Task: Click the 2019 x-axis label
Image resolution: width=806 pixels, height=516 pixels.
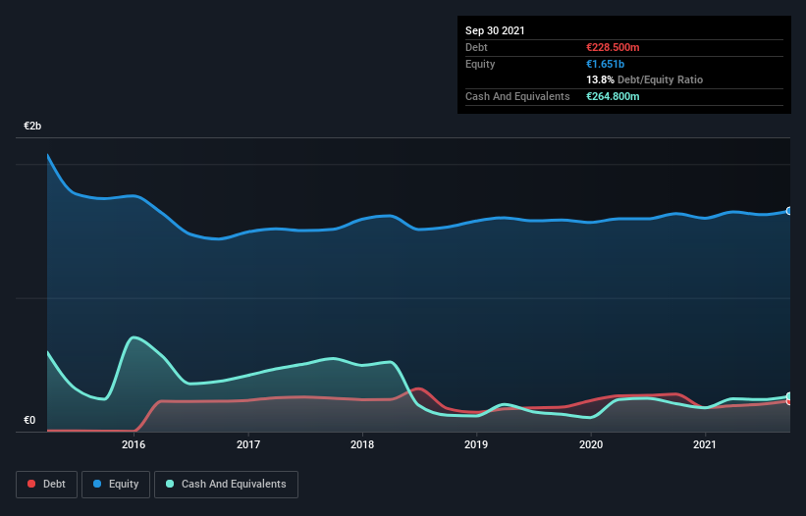Action: [x=476, y=444]
